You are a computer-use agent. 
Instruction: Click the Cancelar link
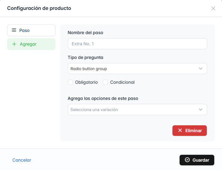[22, 160]
